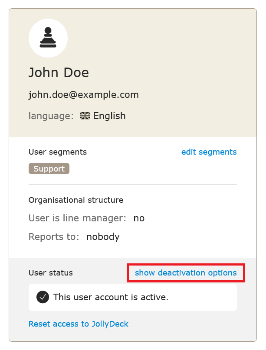Click the User segments heading
Image resolution: width=266 pixels, height=350 pixels.
pos(58,152)
